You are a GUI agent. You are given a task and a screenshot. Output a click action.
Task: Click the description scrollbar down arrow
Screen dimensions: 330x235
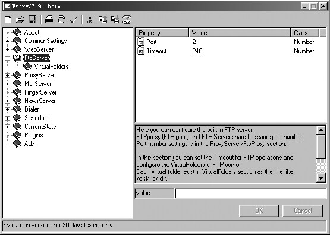tap(321, 178)
